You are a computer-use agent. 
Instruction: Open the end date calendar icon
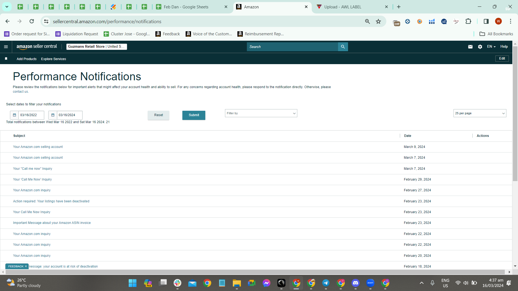tap(53, 115)
